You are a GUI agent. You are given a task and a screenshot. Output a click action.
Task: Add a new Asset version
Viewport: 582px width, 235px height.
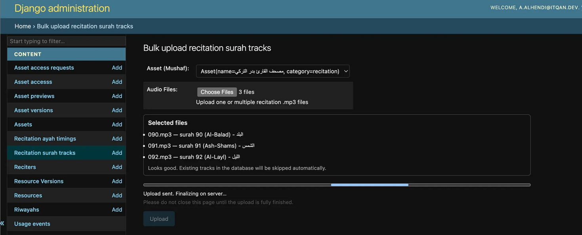116,110
